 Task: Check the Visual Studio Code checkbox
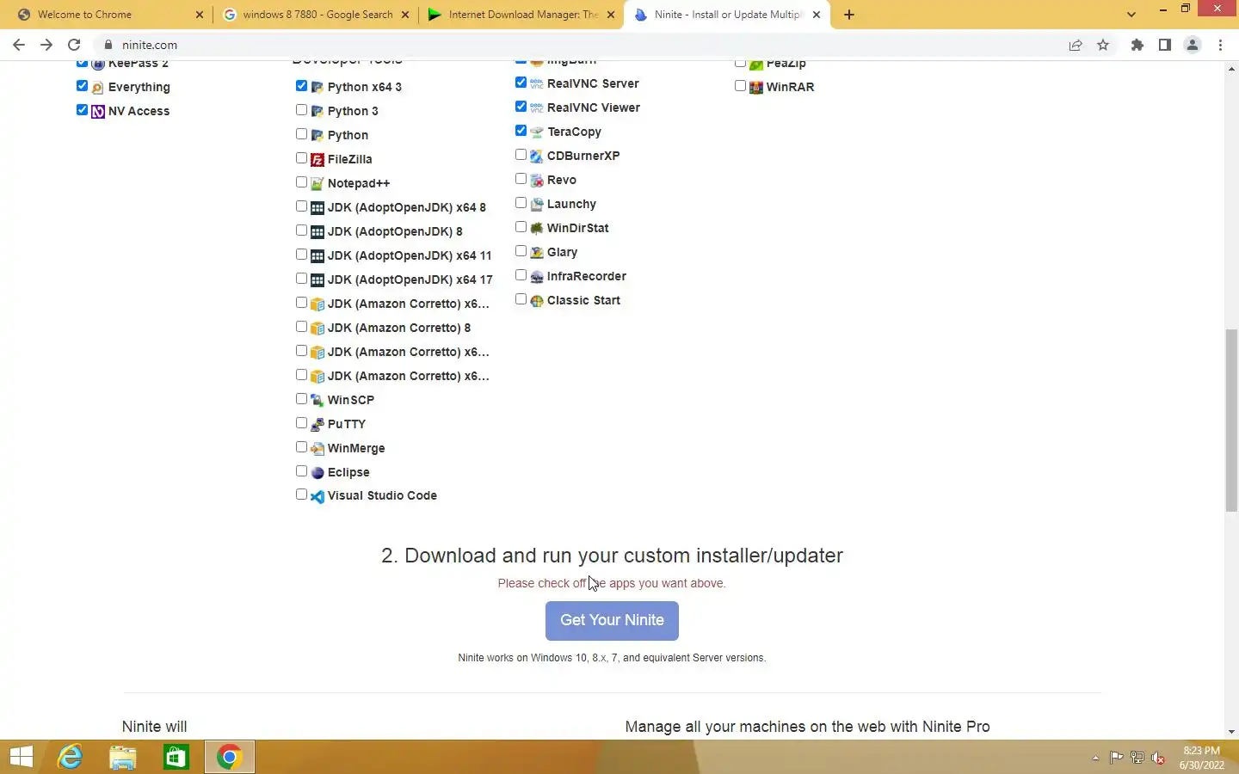tap(301, 494)
